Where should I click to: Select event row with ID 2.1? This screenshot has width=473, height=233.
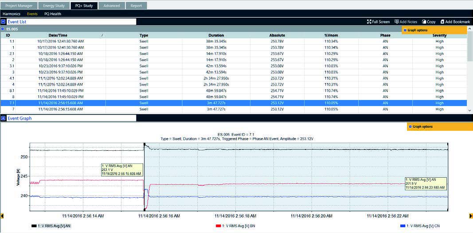point(234,53)
